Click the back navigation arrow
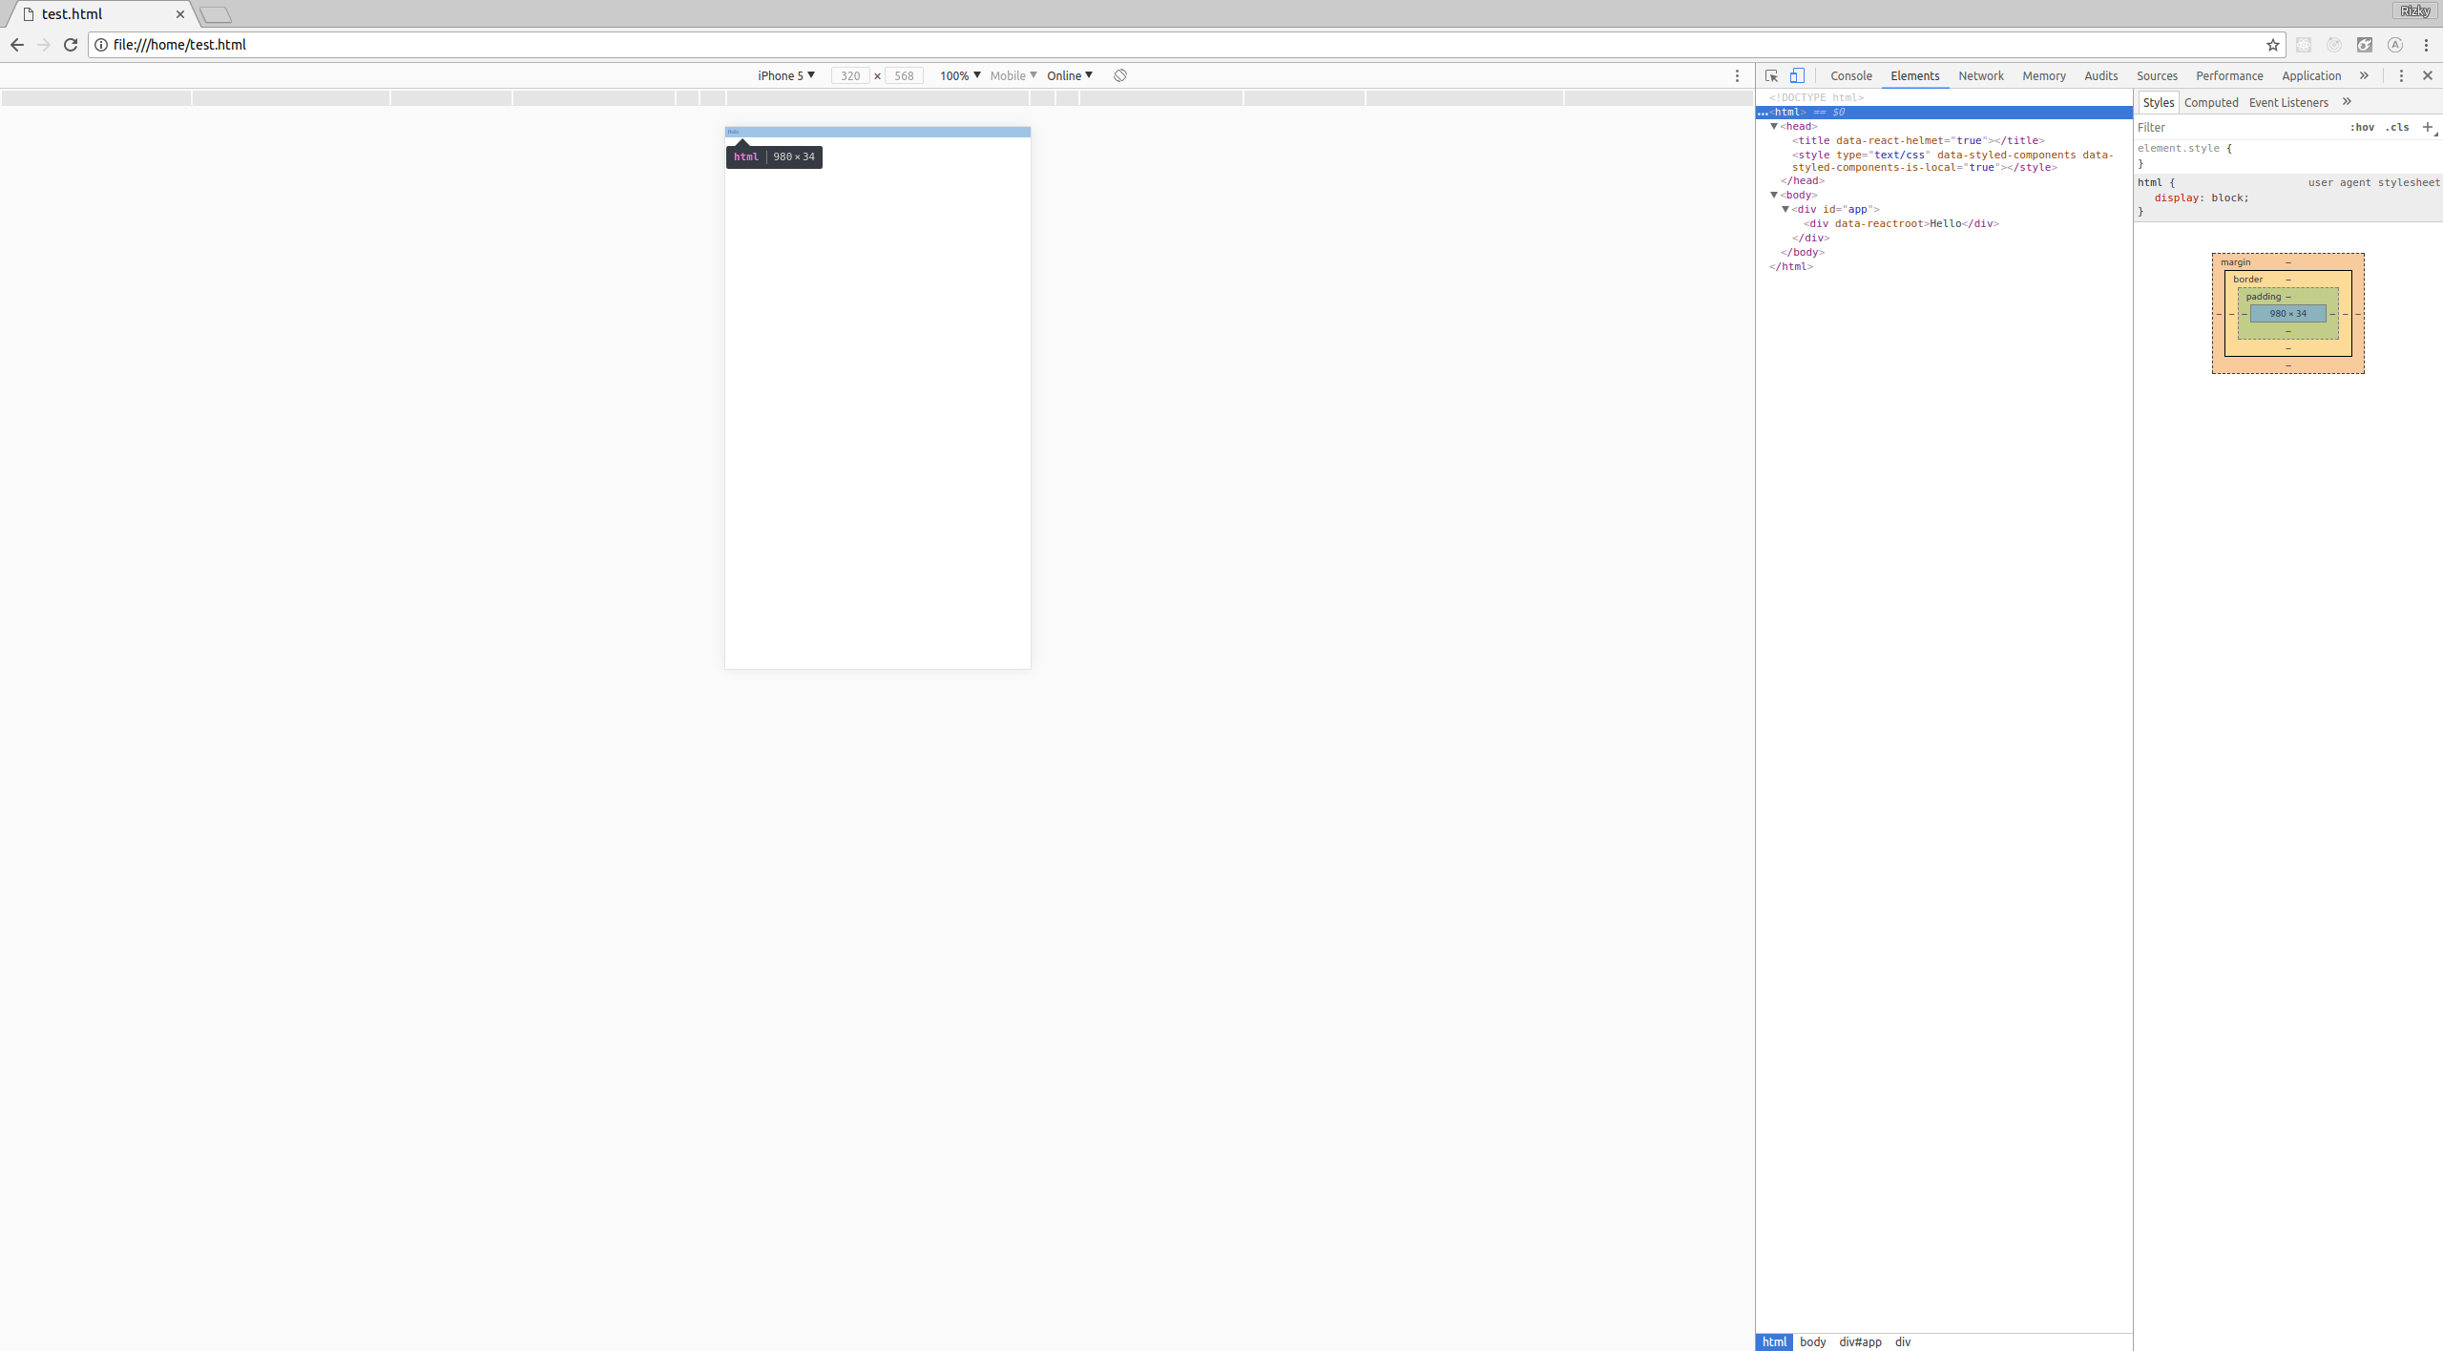The width and height of the screenshot is (2443, 1351). coord(18,45)
